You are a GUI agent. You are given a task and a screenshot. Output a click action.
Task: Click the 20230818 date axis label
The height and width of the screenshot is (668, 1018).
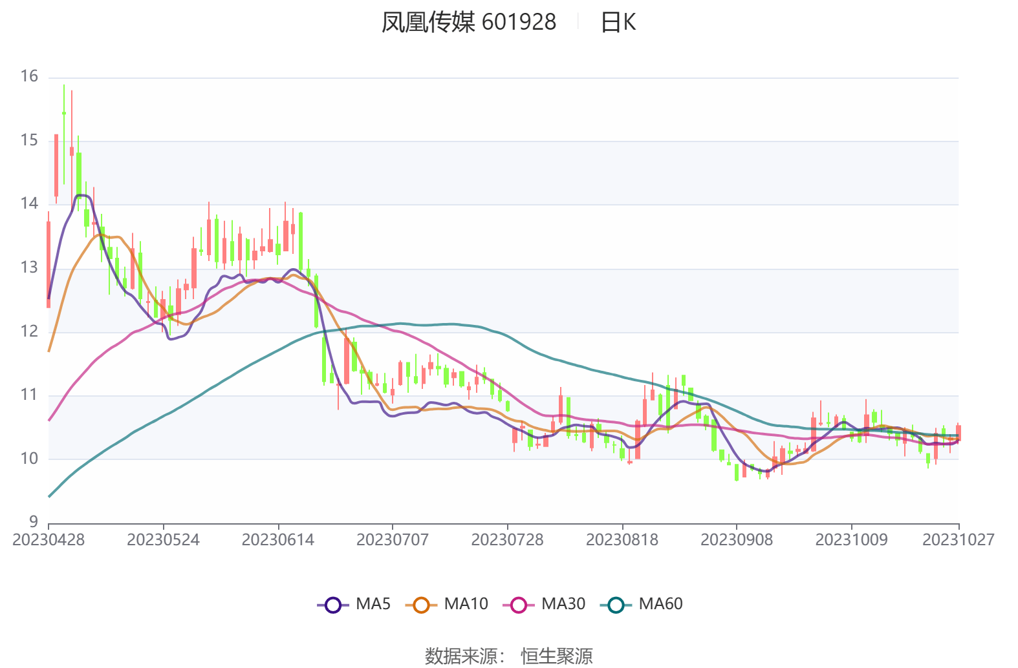click(x=622, y=540)
